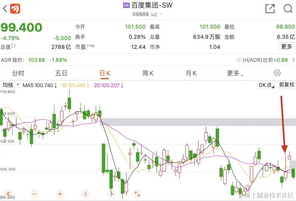Open the search magnifier icon

point(288,9)
